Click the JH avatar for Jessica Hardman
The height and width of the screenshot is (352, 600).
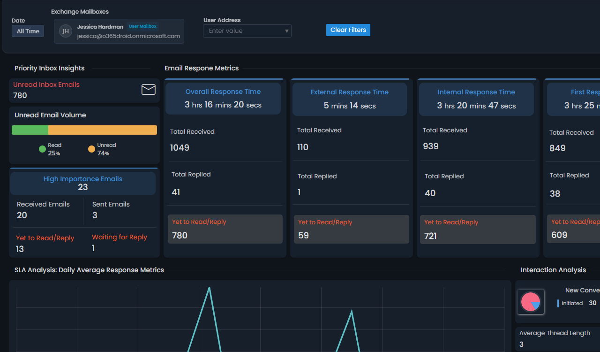click(66, 31)
